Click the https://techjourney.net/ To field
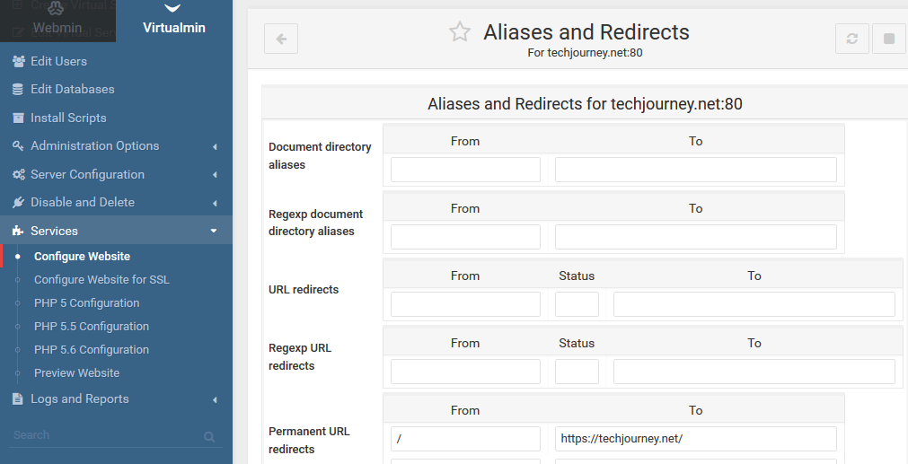908x464 pixels. (695, 439)
